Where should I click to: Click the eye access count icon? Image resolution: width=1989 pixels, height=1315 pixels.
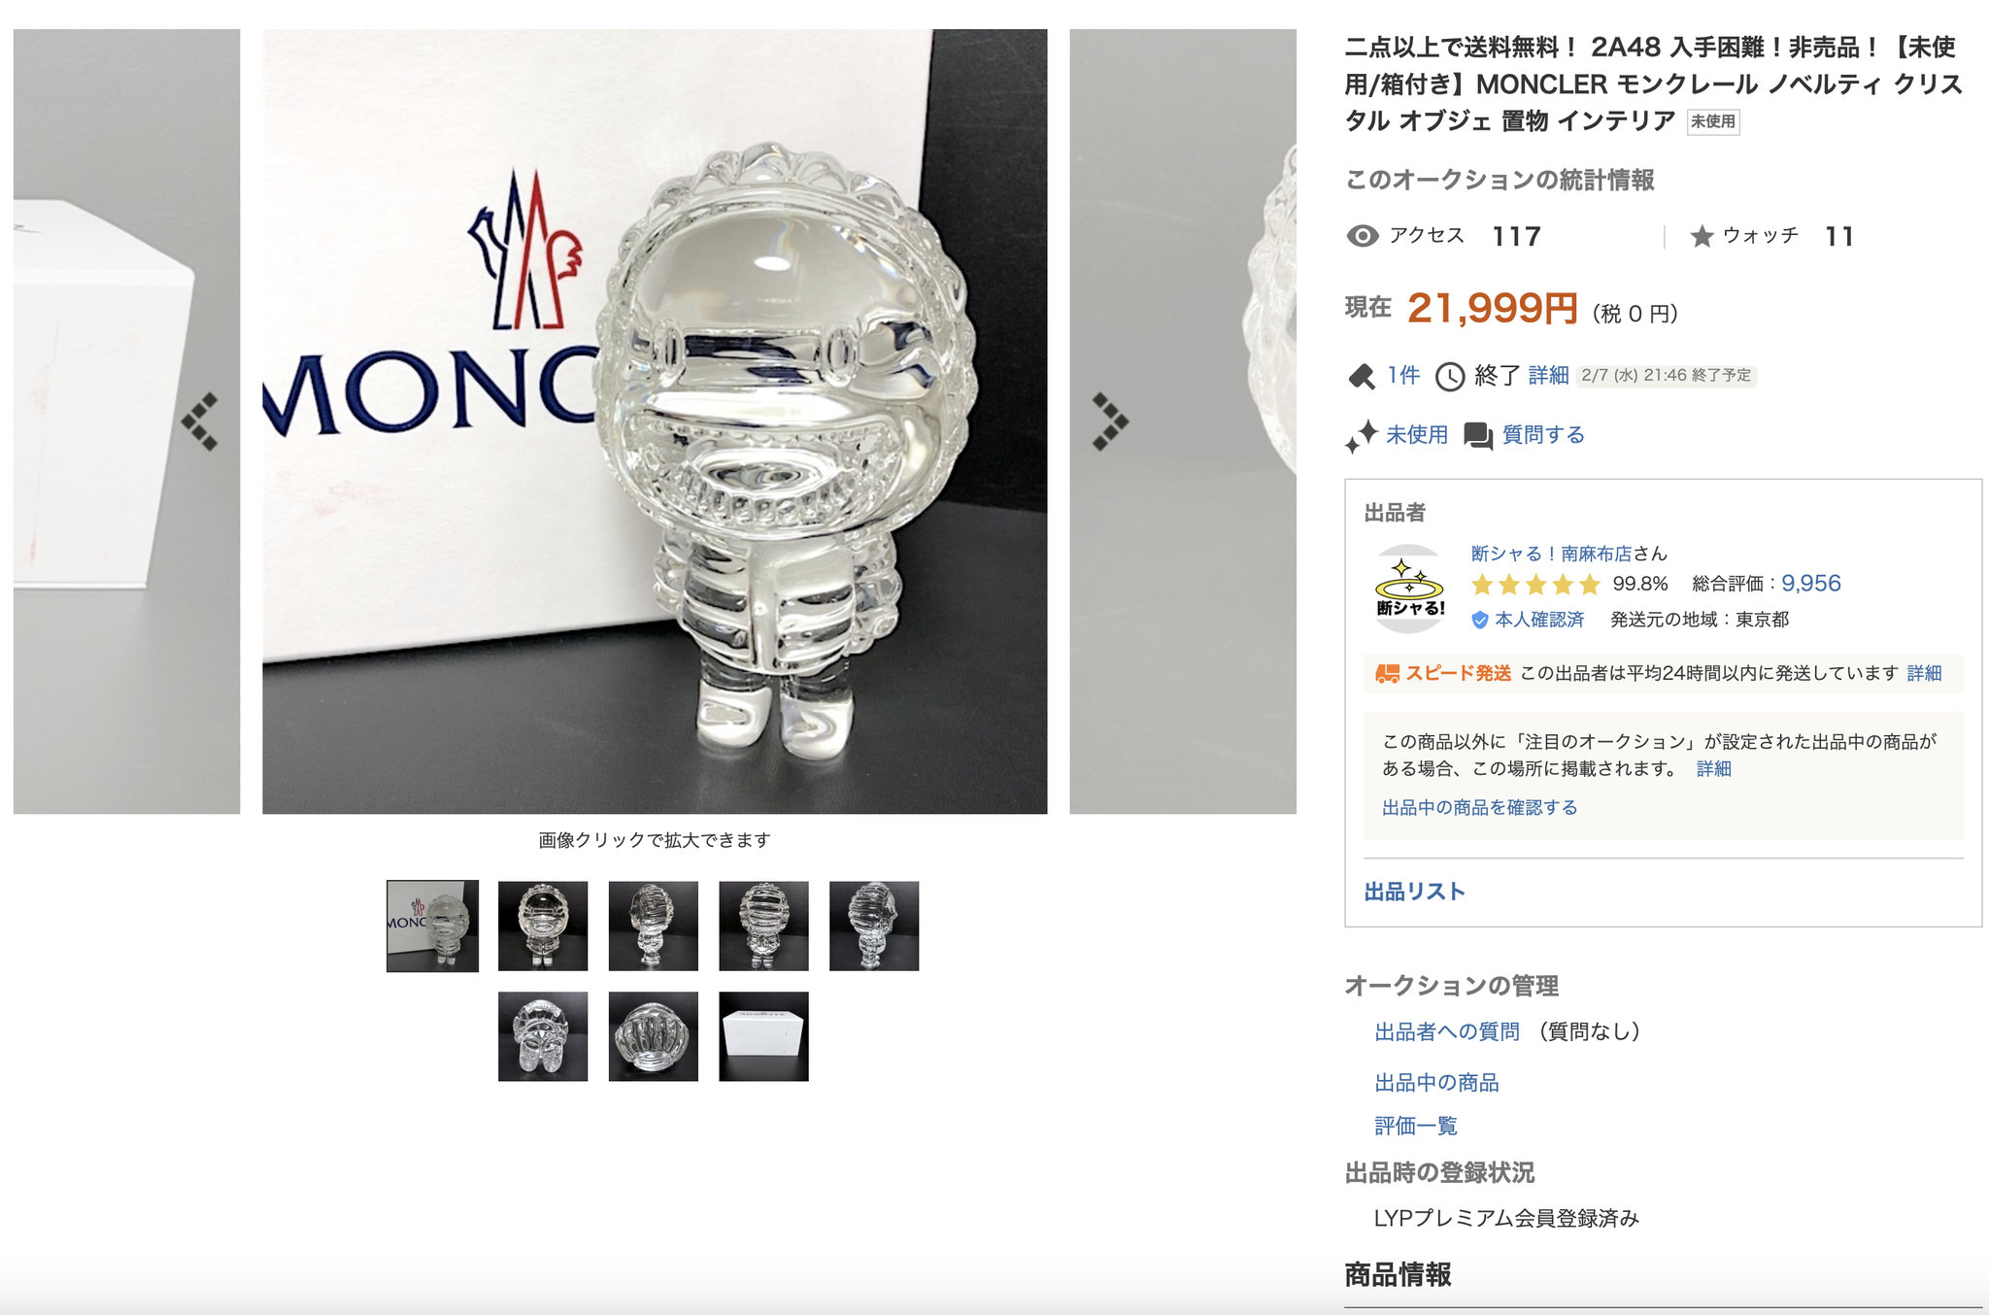1363,236
